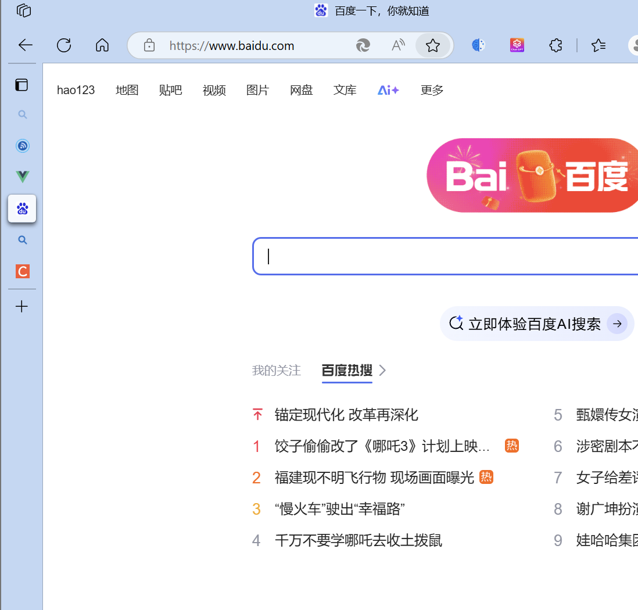Open hot search item 涉密剧本

click(607, 446)
